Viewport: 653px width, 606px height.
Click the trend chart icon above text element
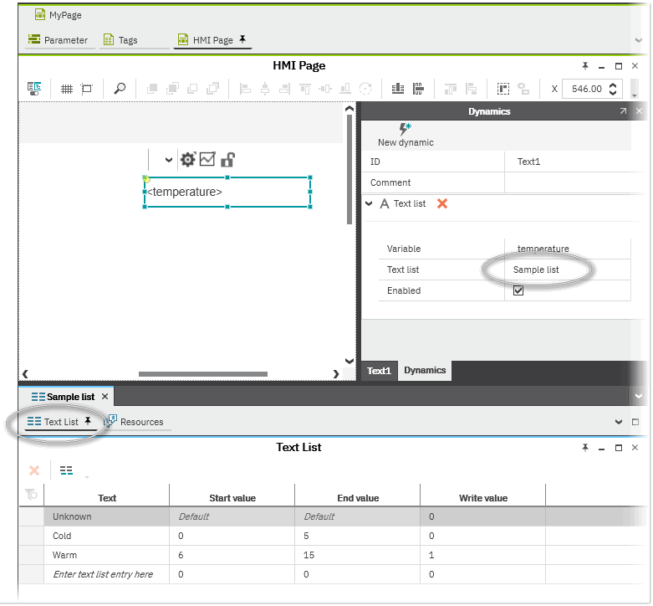point(207,159)
